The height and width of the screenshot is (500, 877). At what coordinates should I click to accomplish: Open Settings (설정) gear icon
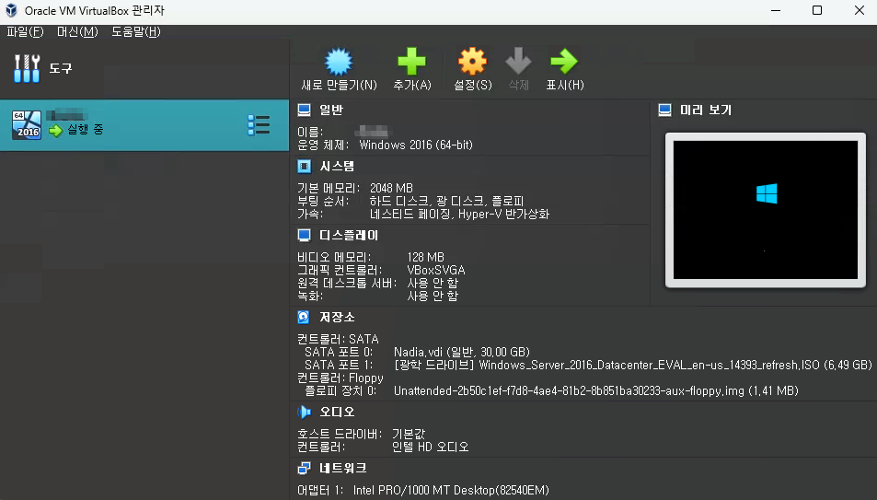pos(473,61)
